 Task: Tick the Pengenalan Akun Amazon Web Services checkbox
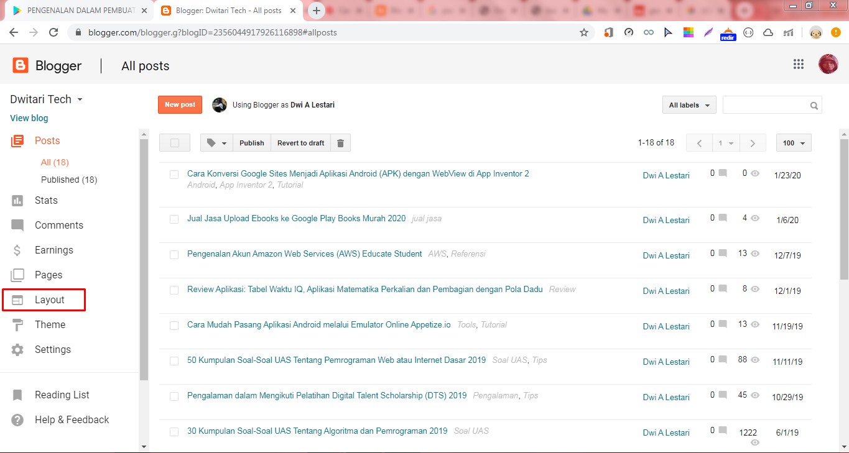pyautogui.click(x=174, y=255)
